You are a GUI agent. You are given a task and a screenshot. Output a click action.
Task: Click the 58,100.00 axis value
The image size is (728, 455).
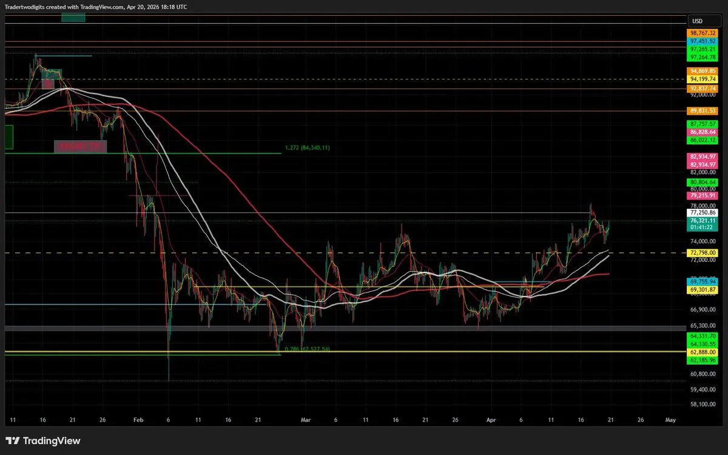(x=703, y=403)
